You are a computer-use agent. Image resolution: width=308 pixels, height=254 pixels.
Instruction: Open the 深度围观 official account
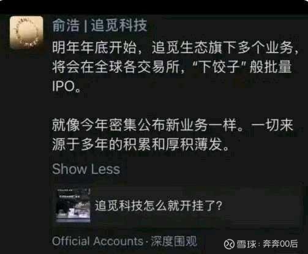coord(174,241)
